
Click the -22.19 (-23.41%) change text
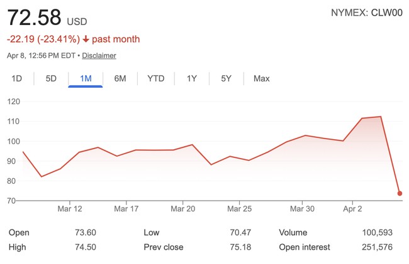pyautogui.click(x=43, y=40)
